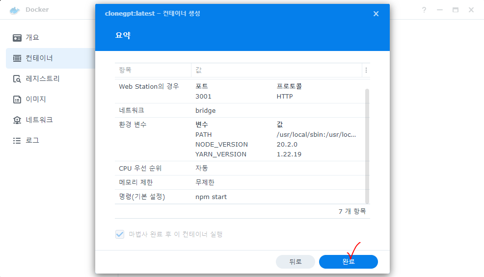Click the port value 3001

click(x=203, y=96)
